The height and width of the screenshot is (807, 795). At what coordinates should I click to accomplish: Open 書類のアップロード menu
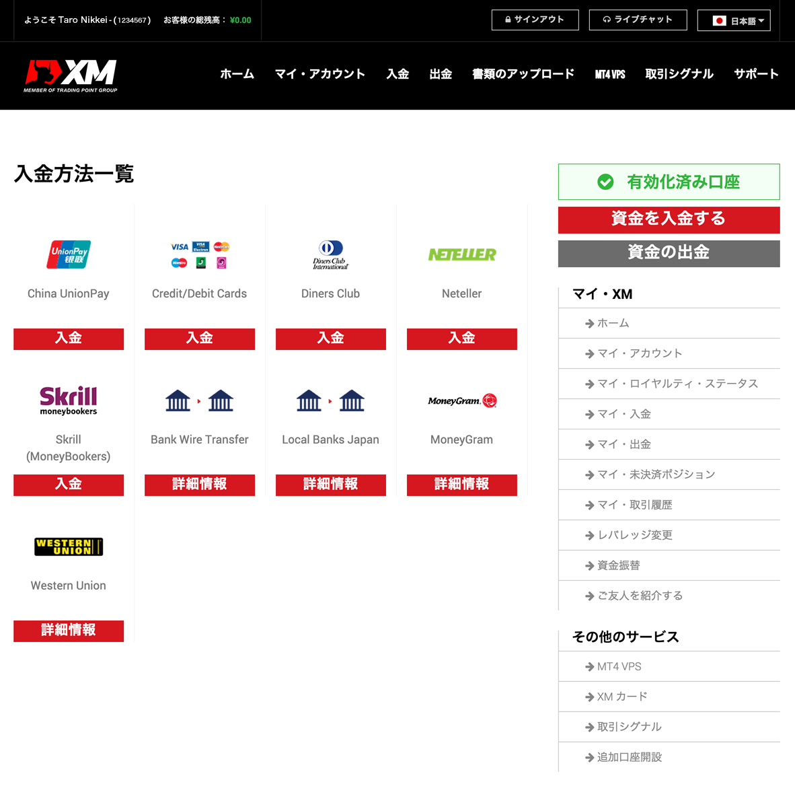click(523, 74)
